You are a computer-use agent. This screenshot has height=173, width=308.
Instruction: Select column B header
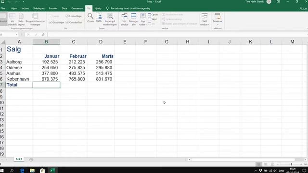(x=46, y=42)
